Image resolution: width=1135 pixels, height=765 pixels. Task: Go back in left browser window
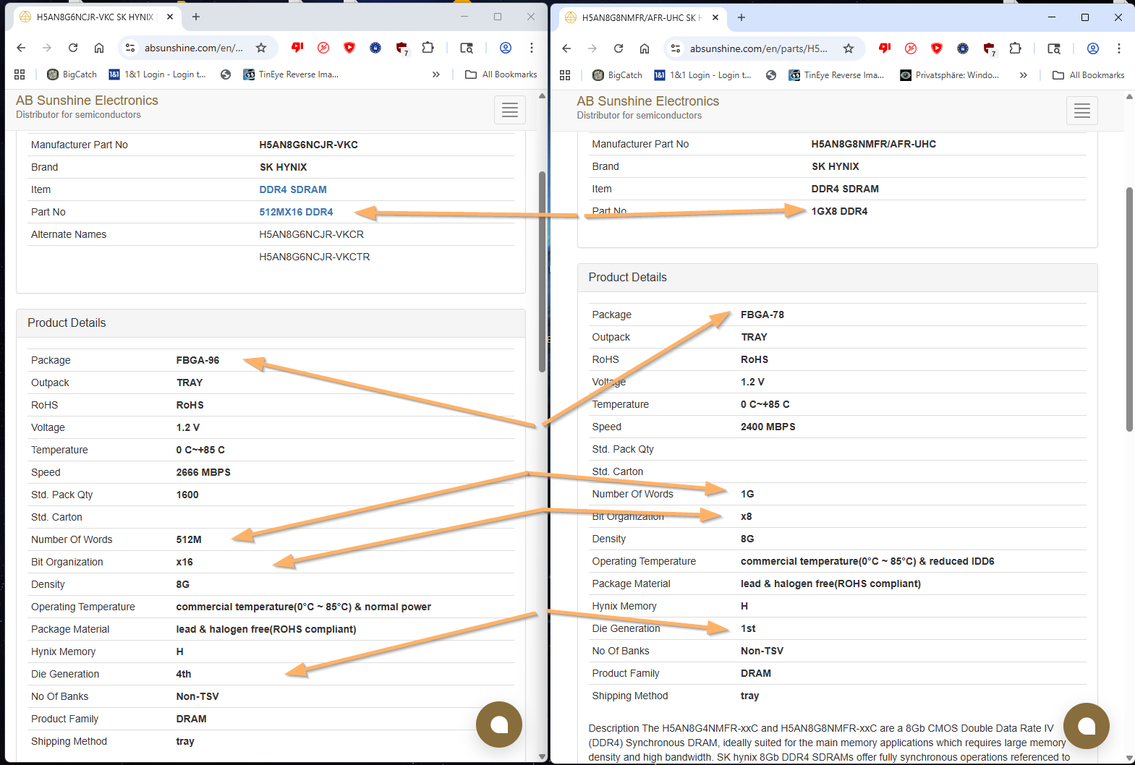tap(21, 48)
